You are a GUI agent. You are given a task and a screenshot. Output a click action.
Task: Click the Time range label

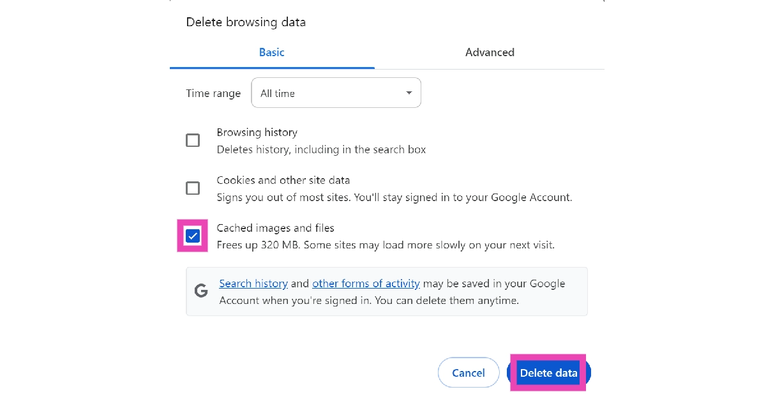click(x=213, y=93)
